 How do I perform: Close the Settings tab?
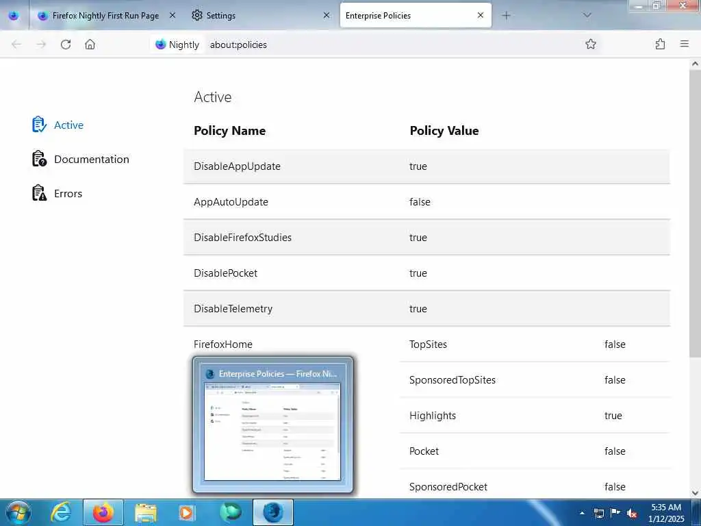(x=327, y=15)
